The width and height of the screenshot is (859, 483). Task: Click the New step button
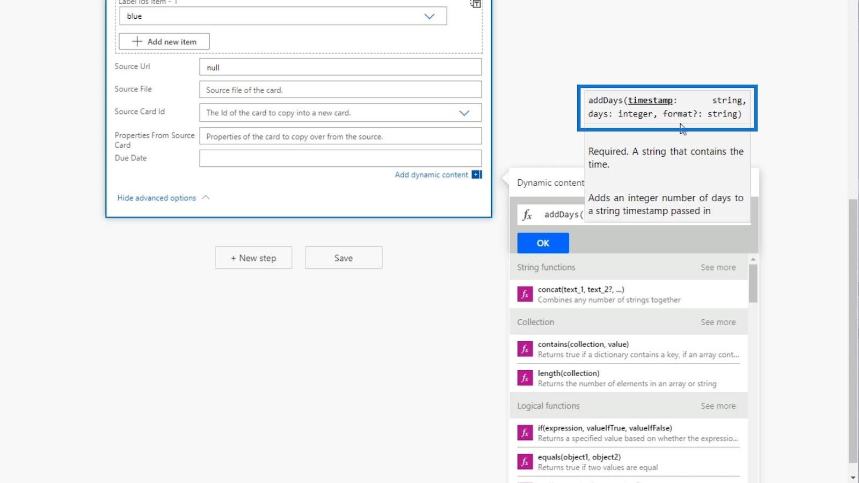[x=253, y=258]
